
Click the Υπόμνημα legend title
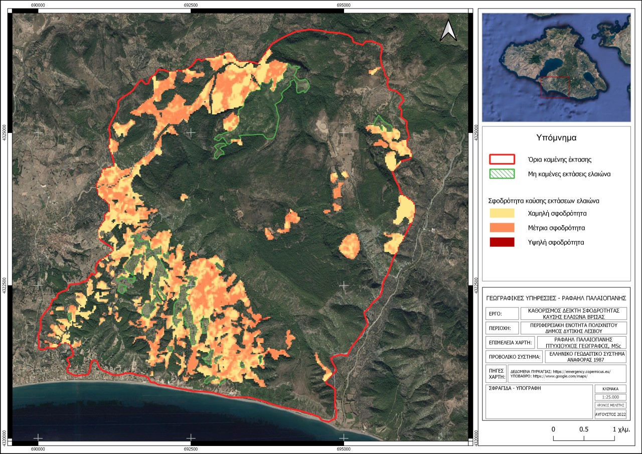pyautogui.click(x=556, y=136)
